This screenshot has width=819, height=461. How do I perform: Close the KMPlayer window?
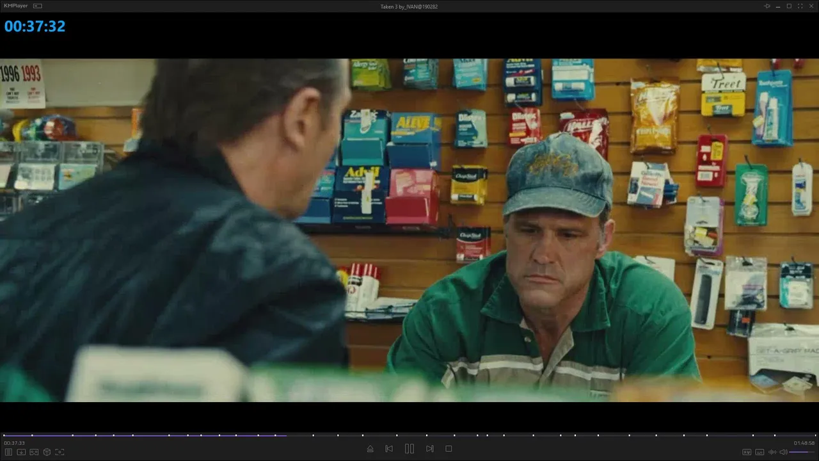pyautogui.click(x=811, y=6)
